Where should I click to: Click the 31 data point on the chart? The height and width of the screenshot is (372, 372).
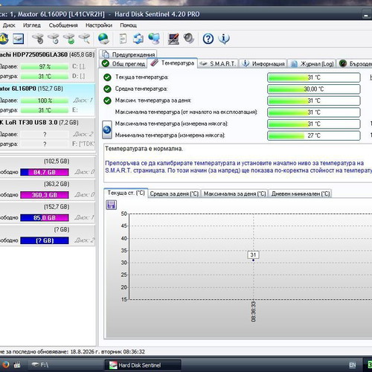coord(253,260)
